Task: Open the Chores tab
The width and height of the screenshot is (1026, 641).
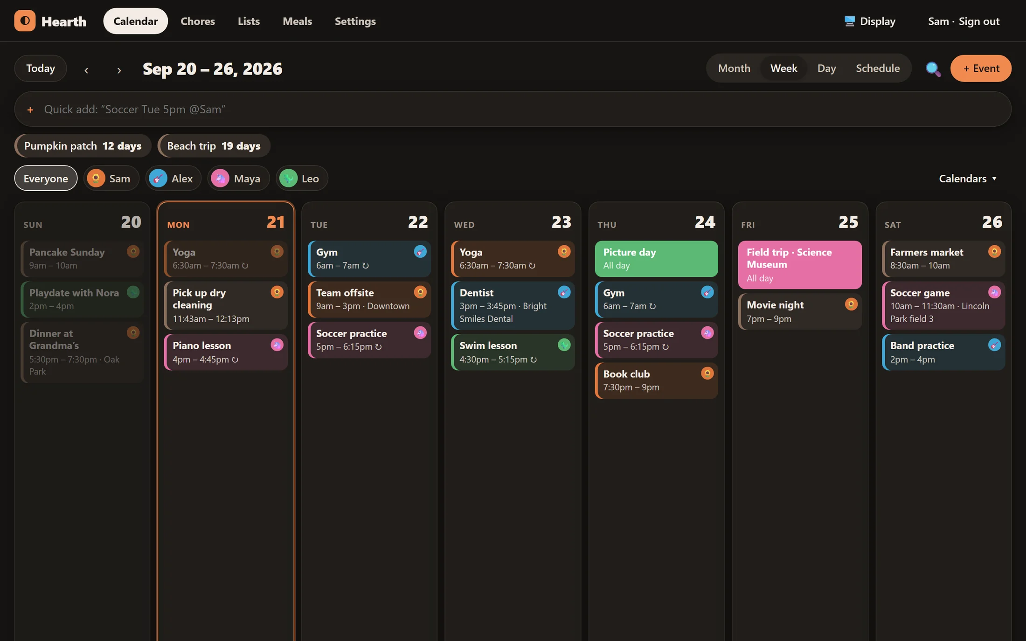Action: point(198,21)
